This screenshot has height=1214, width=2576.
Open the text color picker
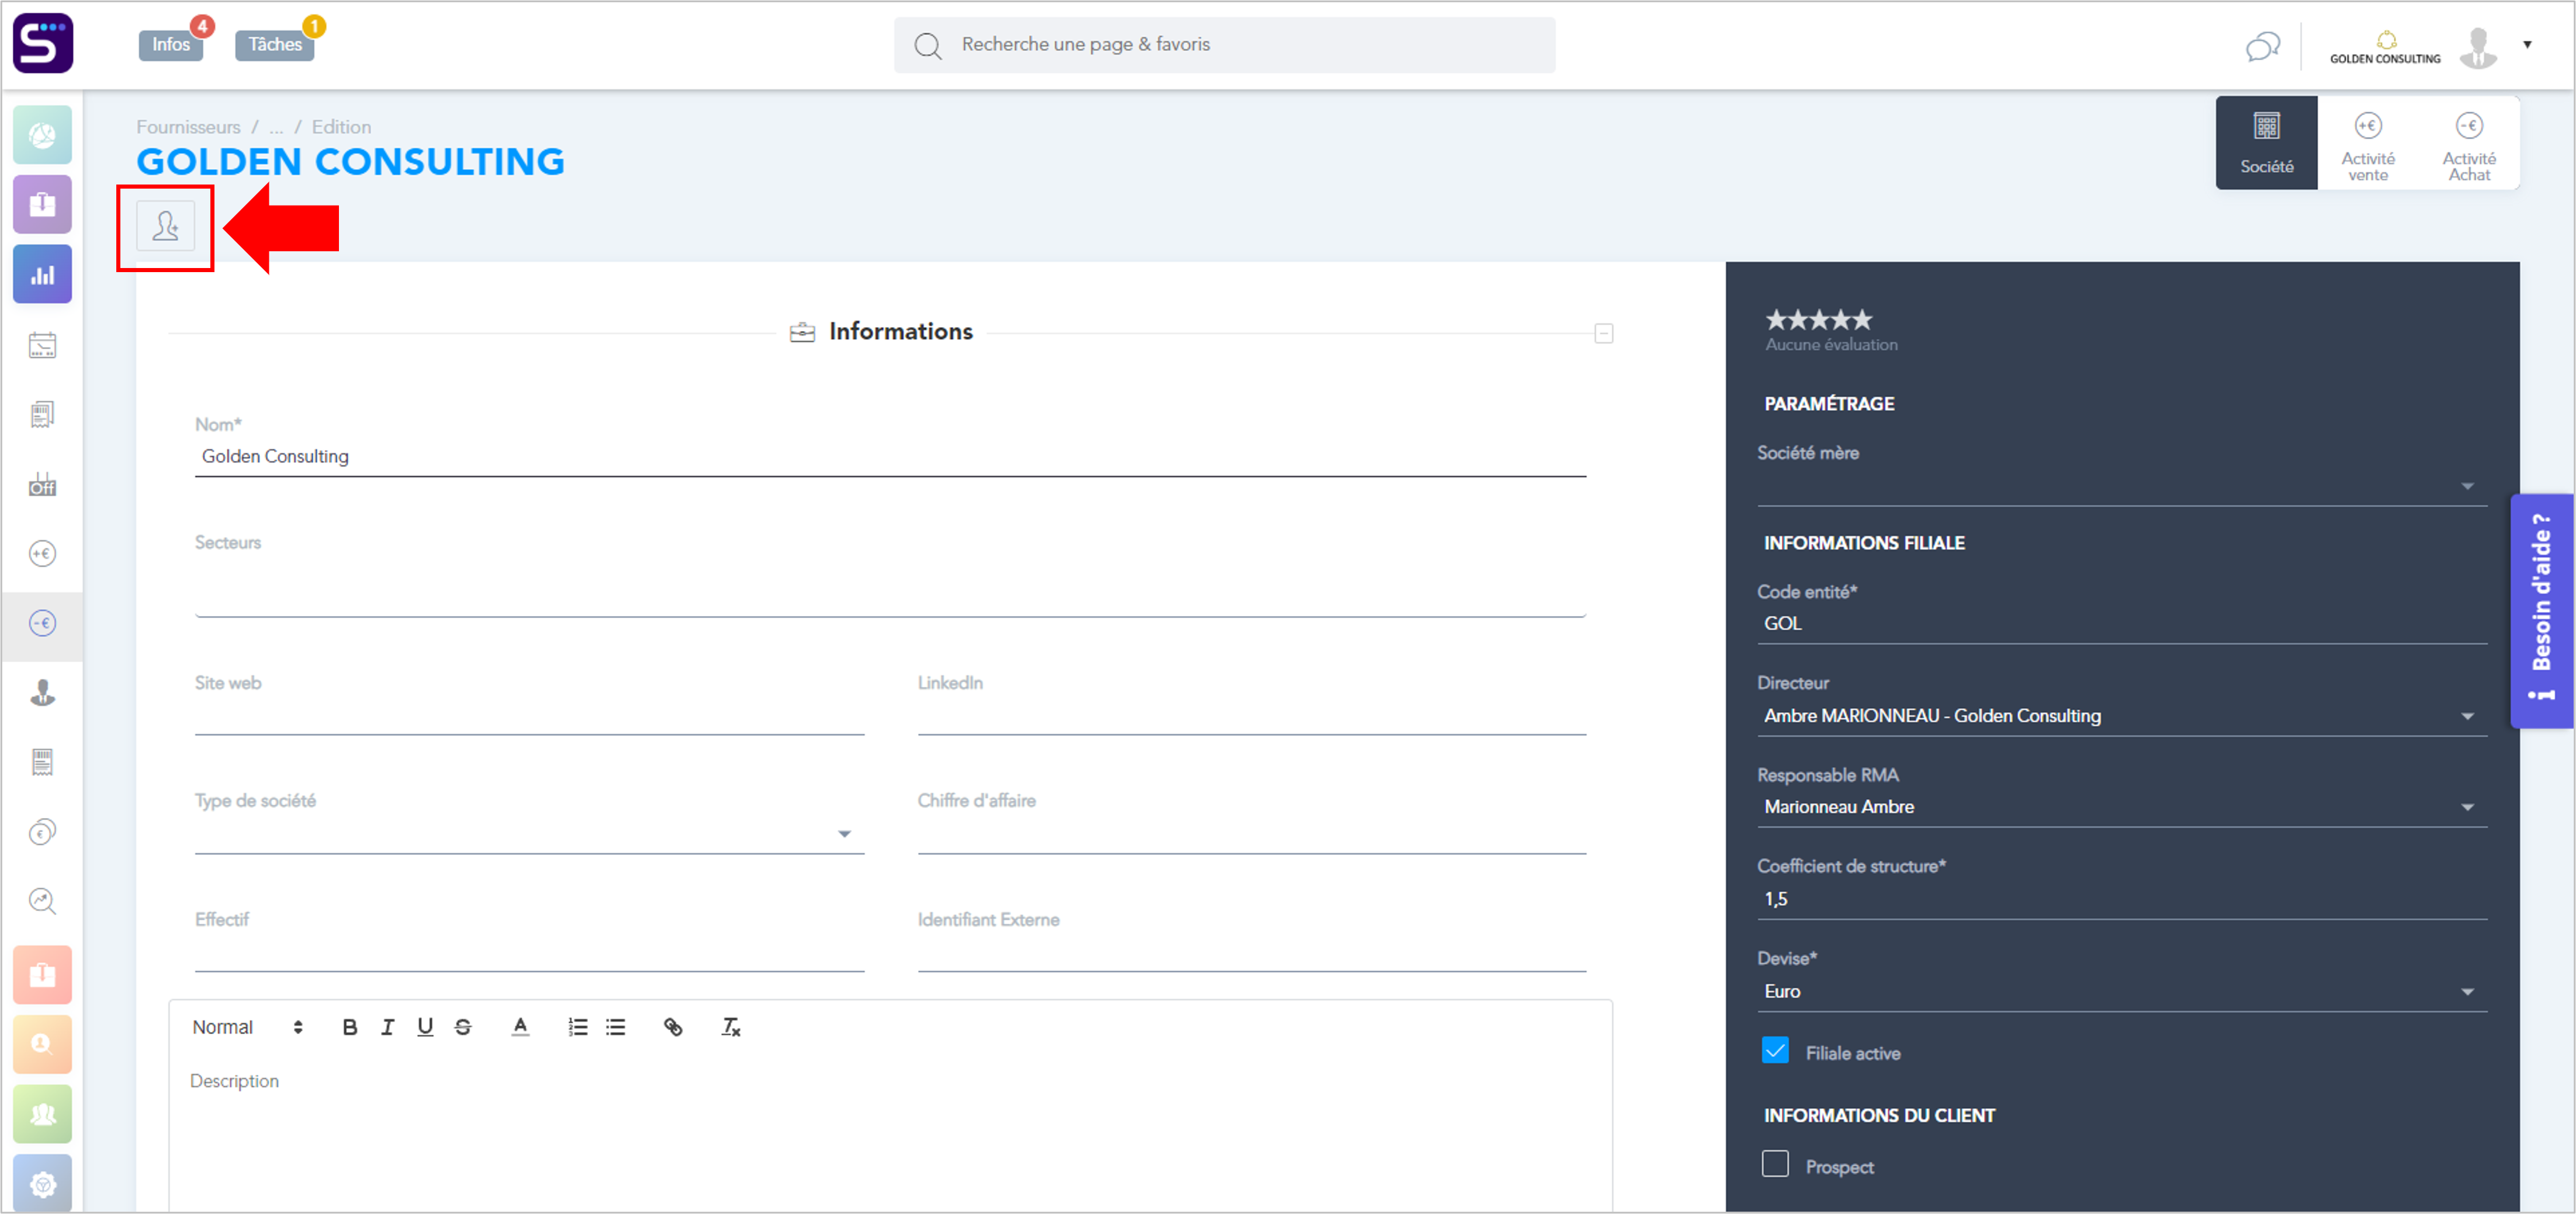tap(520, 1027)
